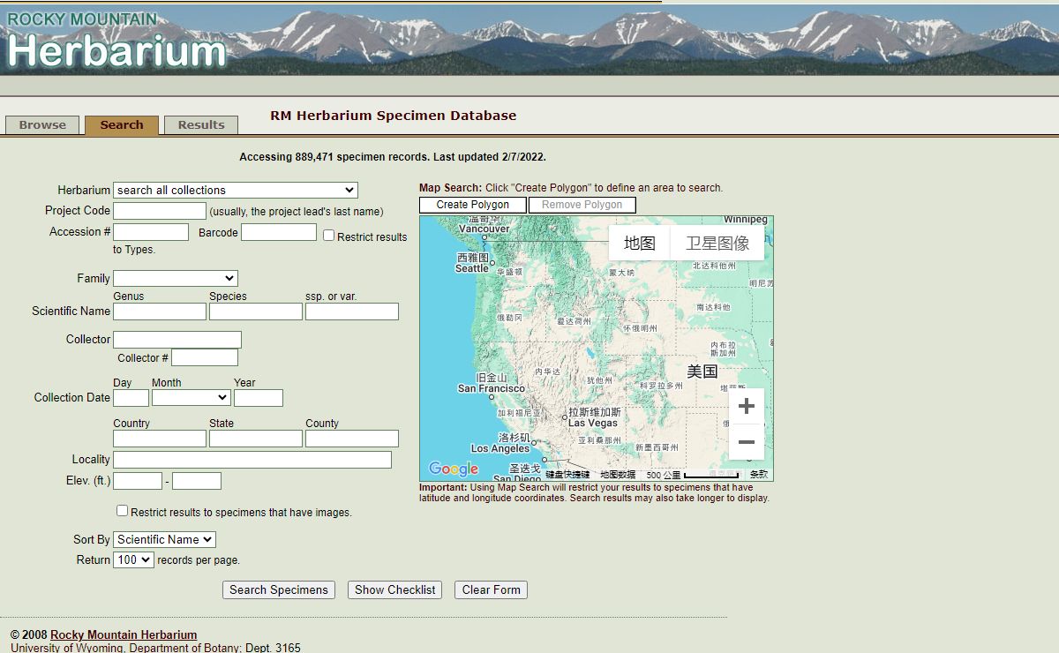Click the Locality input field

[252, 460]
